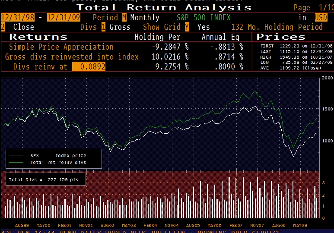The width and height of the screenshot is (334, 233).
Task: Select the Divs type field before Gross
Action: click(x=103, y=27)
